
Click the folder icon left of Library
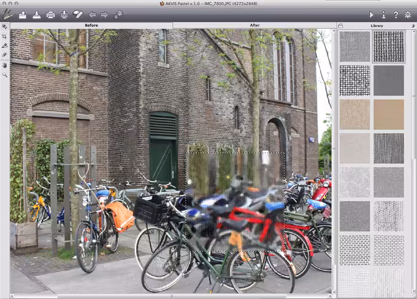pyautogui.click(x=341, y=26)
